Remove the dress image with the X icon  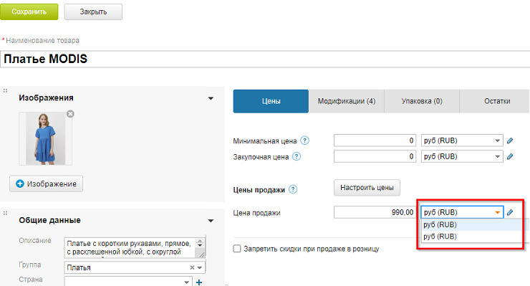coord(70,114)
